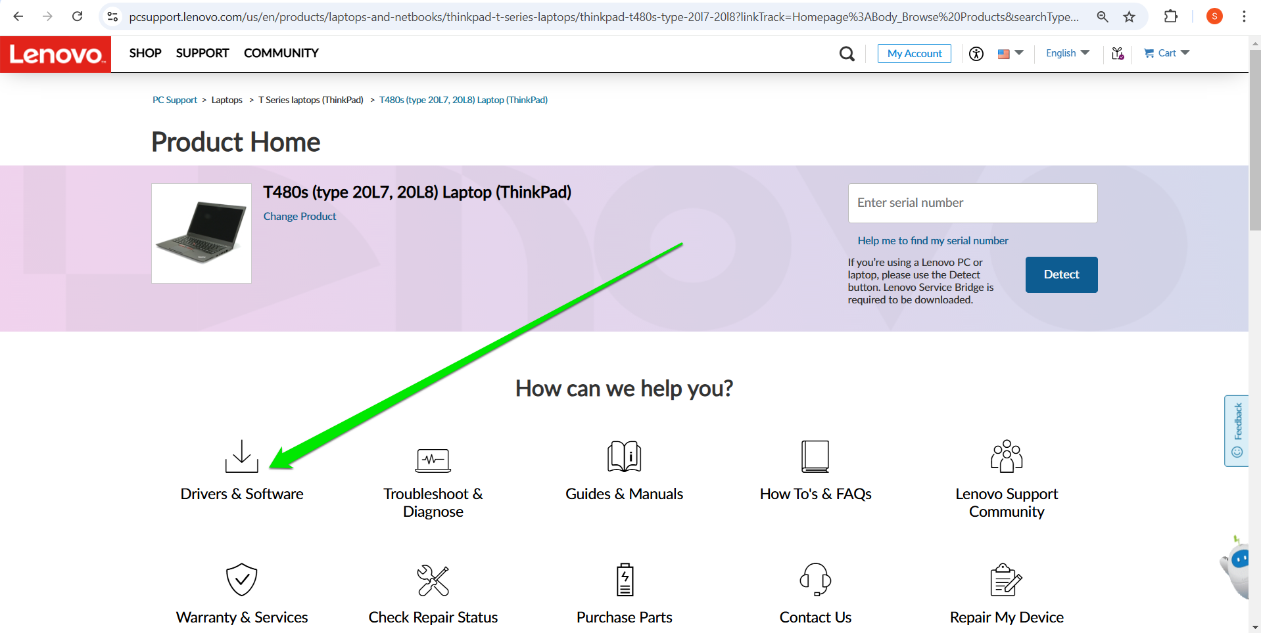Open the Contact Us label
Screen dimensions: 1261x633
point(815,617)
